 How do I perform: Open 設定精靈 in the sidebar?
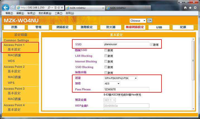pos(21,35)
